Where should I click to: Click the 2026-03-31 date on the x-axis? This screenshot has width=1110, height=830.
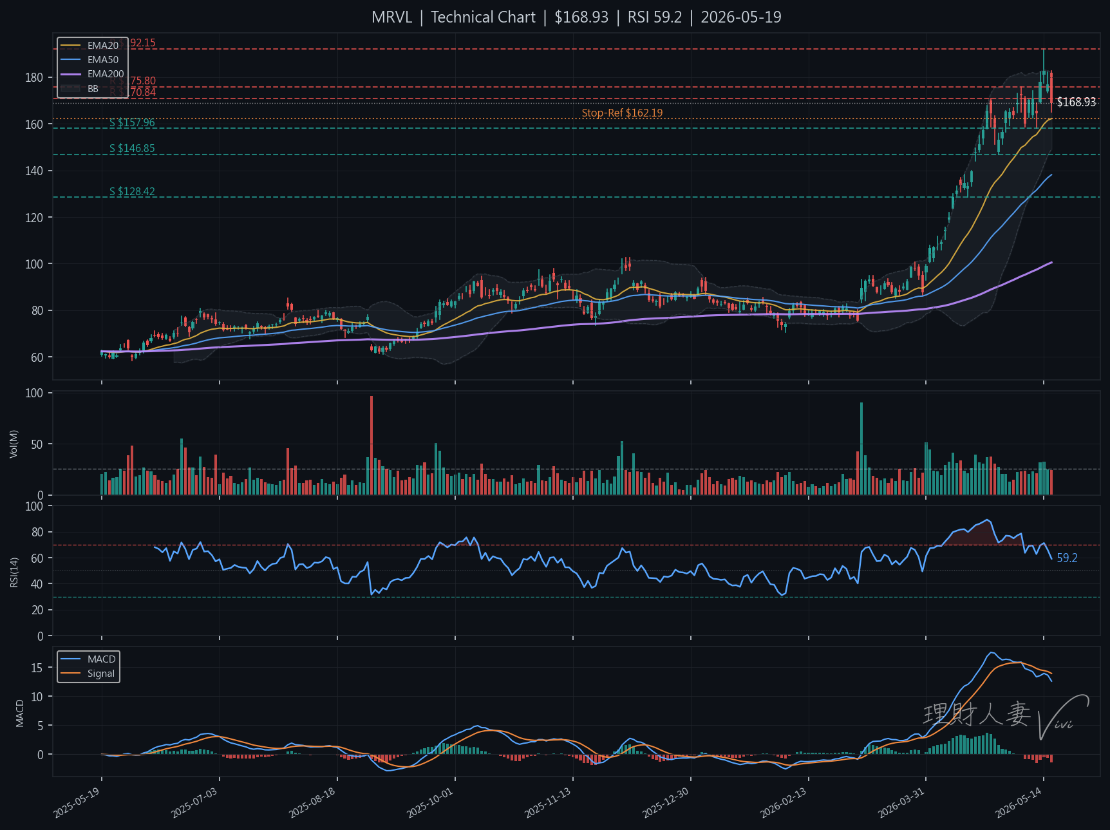click(x=902, y=802)
